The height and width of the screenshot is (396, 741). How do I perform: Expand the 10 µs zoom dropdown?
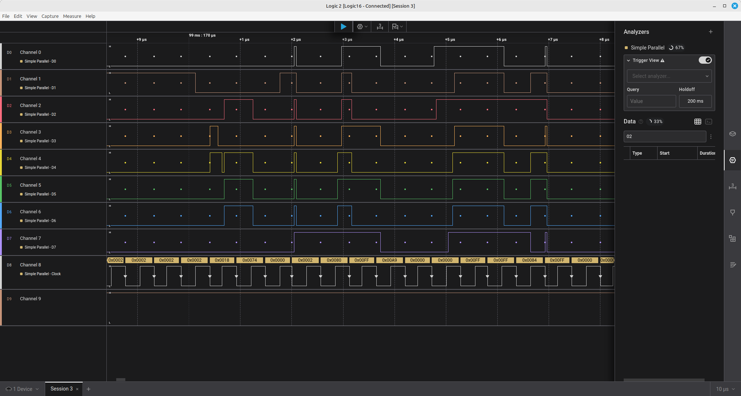(x=725, y=389)
